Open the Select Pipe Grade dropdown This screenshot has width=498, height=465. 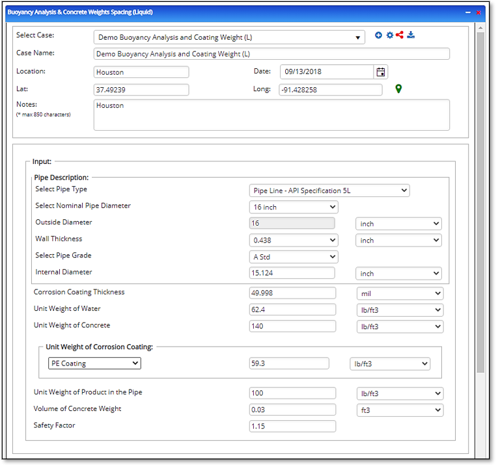click(x=294, y=257)
